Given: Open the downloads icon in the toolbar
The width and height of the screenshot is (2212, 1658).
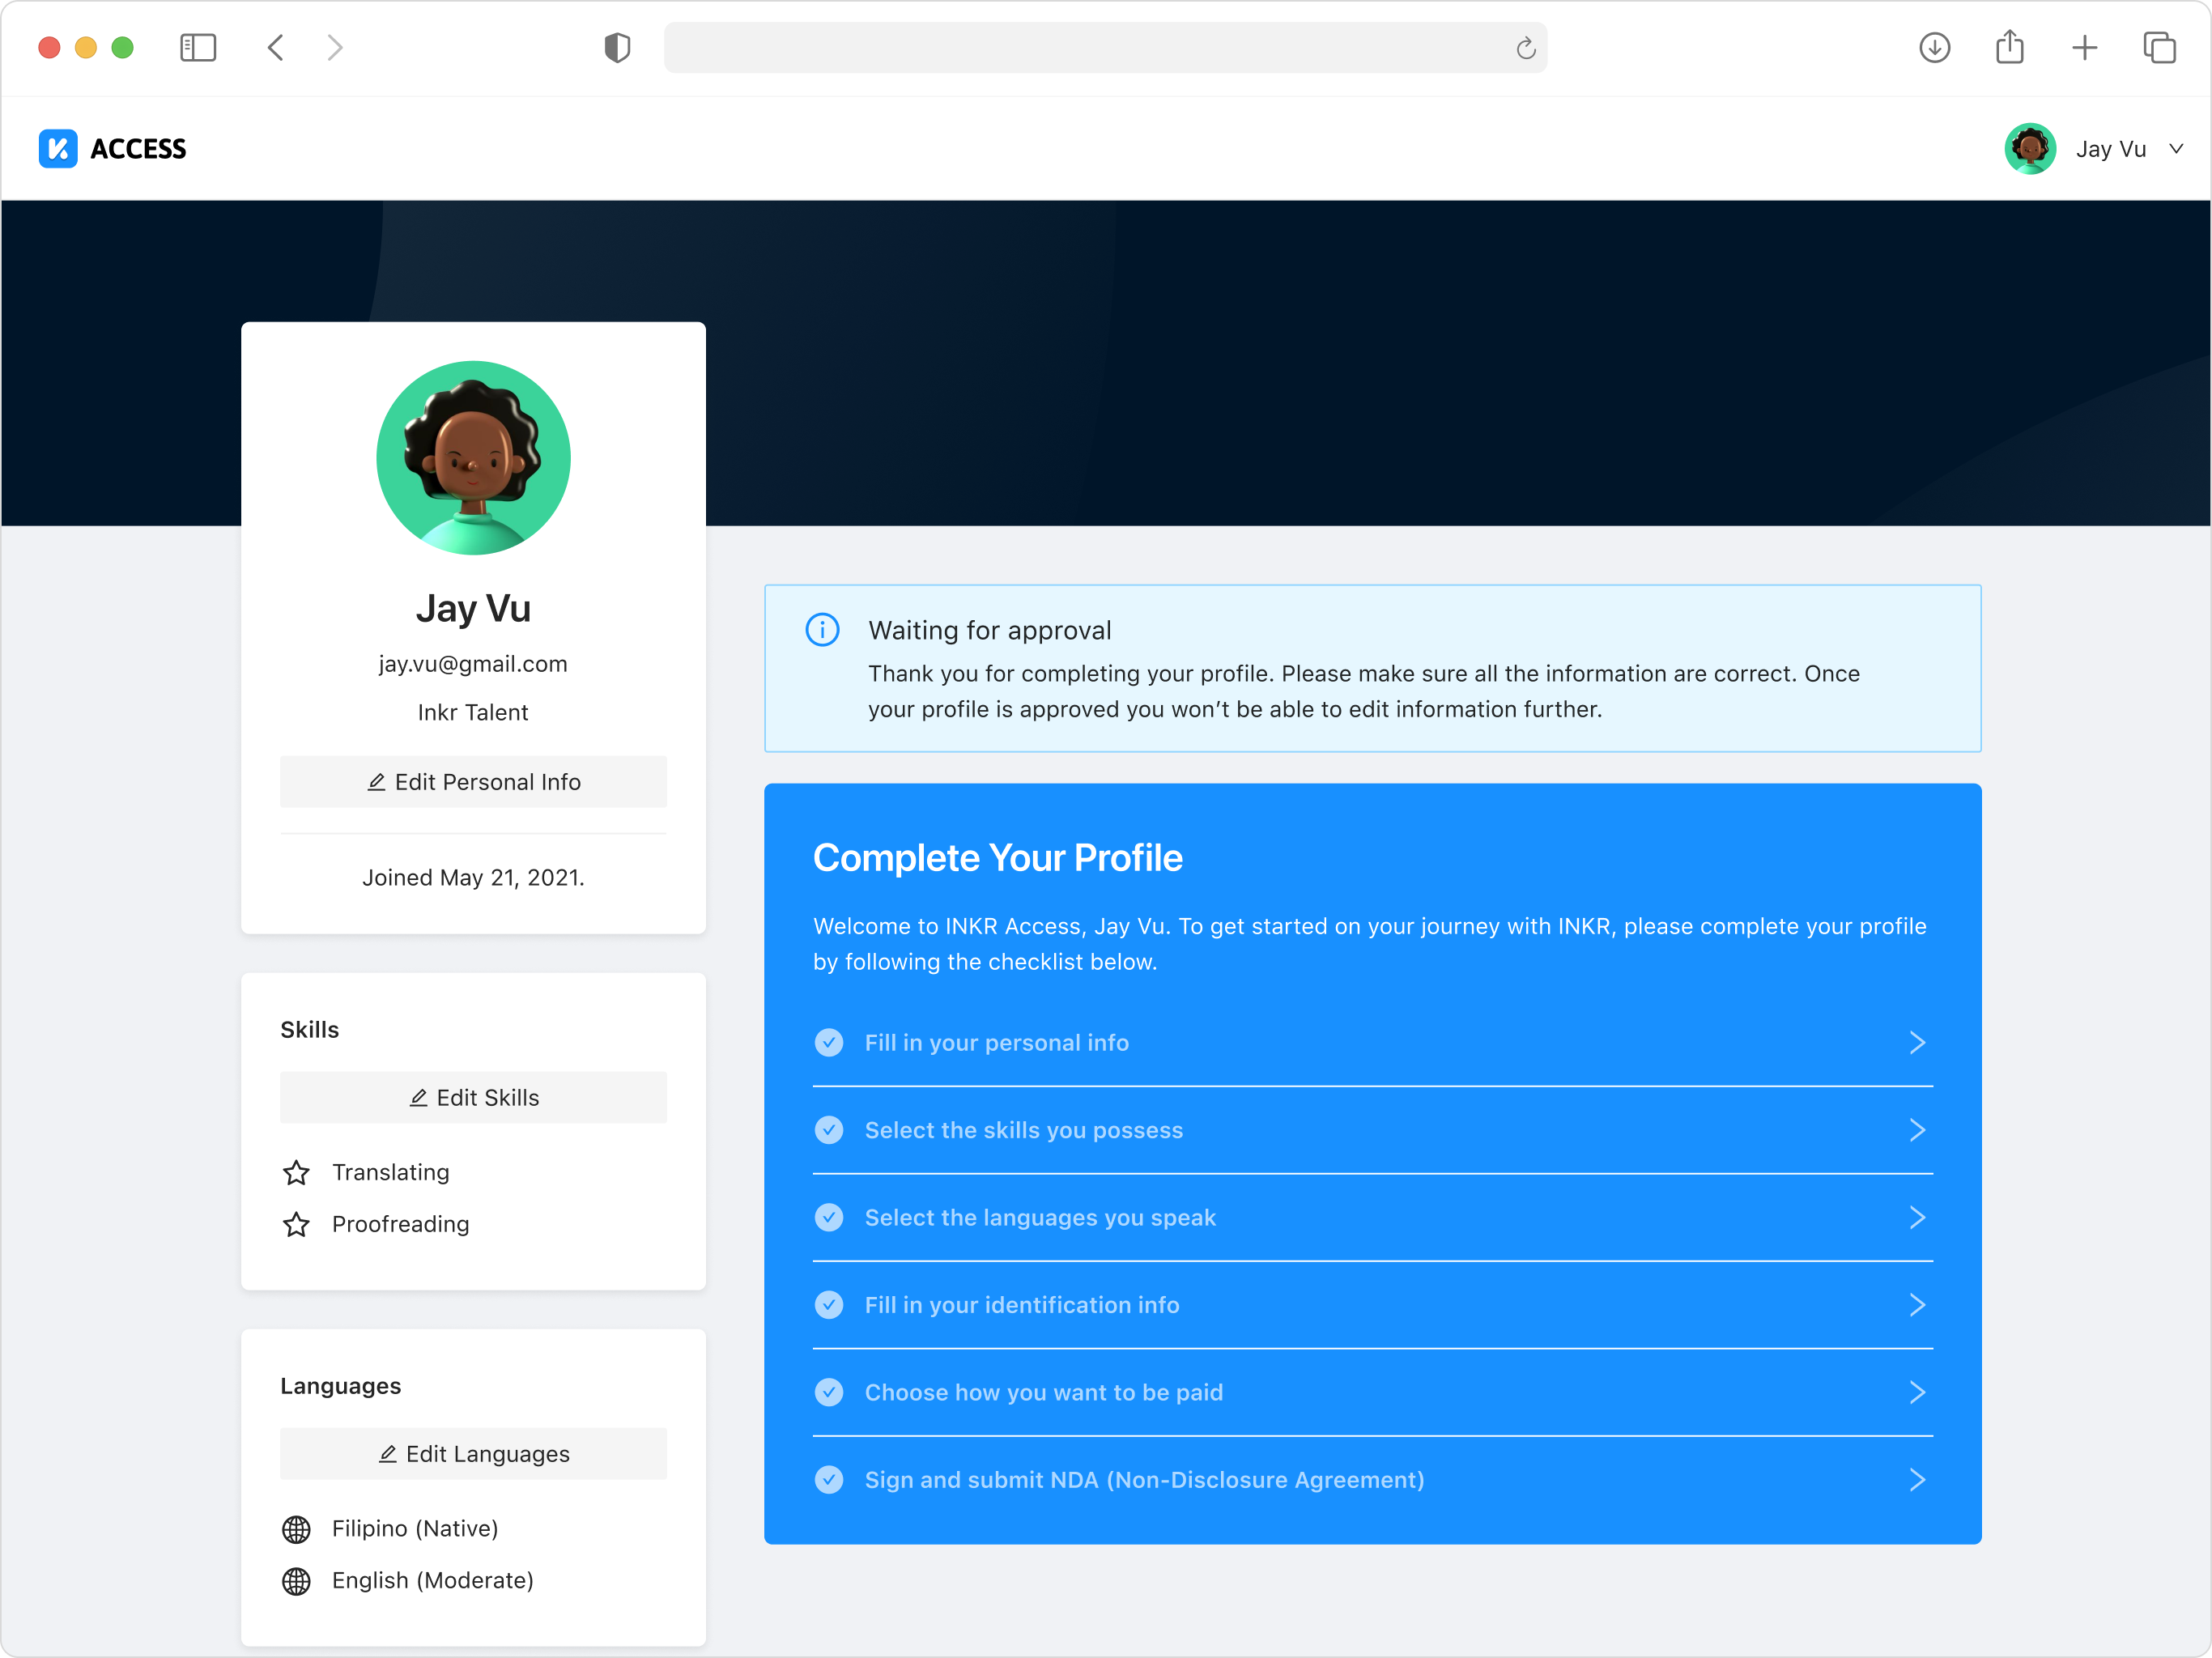Looking at the screenshot, I should 1934,47.
